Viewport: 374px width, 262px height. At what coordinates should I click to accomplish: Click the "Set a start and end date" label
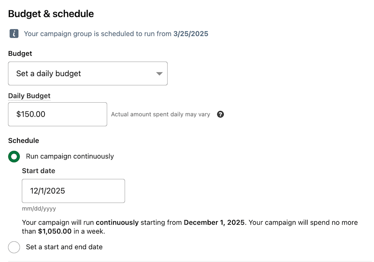point(64,247)
